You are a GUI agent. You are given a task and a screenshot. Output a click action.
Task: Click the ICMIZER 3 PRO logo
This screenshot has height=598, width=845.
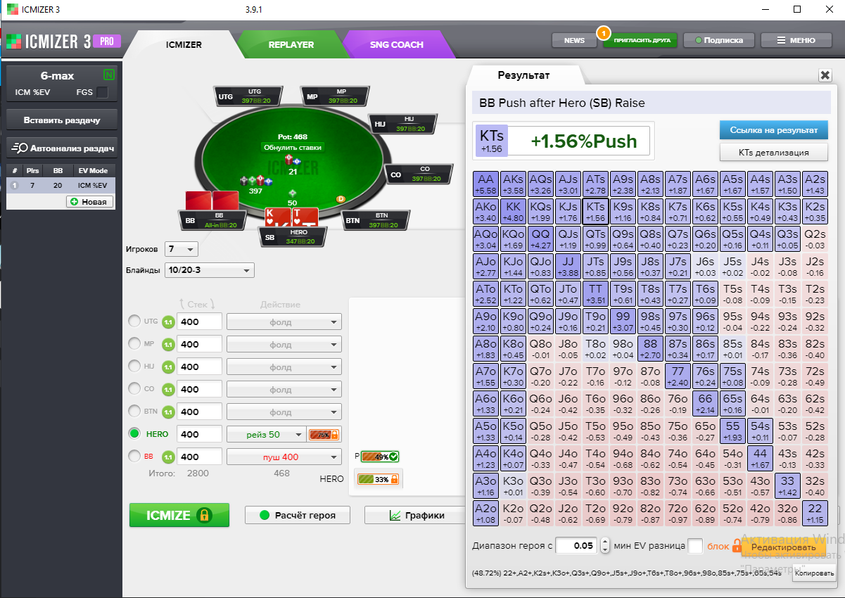click(63, 42)
